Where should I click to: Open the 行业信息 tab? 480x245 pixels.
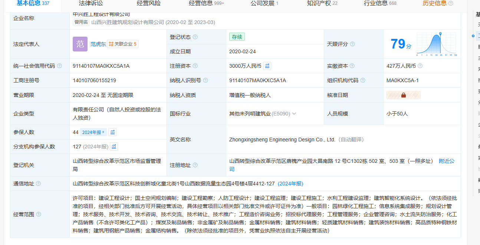[x=380, y=3]
